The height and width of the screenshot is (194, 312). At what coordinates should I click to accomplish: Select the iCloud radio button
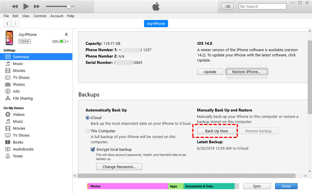coord(87,118)
